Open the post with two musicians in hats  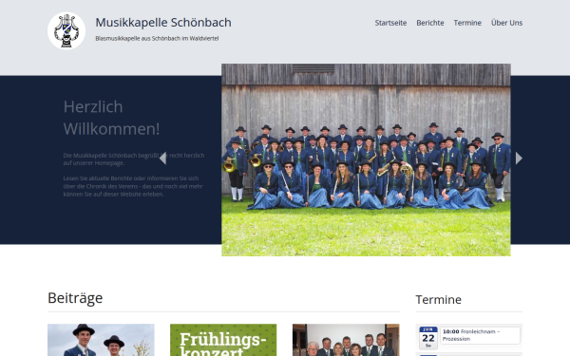coord(101,340)
